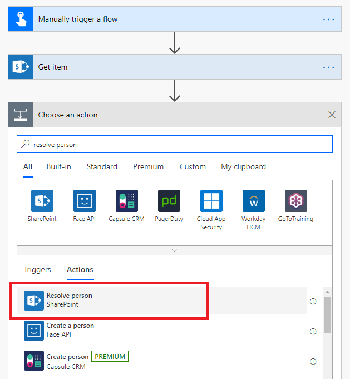350x379 pixels.
Task: Select the Cloud App Security connector
Action: (x=211, y=201)
